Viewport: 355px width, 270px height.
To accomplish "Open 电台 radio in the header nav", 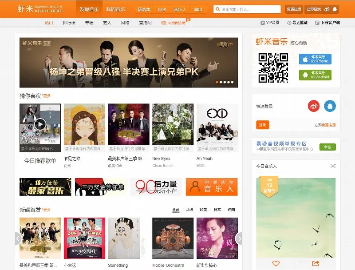I will [162, 9].
